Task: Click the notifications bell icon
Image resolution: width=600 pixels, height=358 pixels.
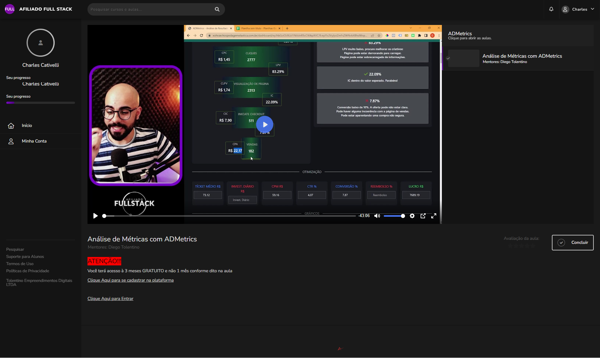Action: click(551, 9)
